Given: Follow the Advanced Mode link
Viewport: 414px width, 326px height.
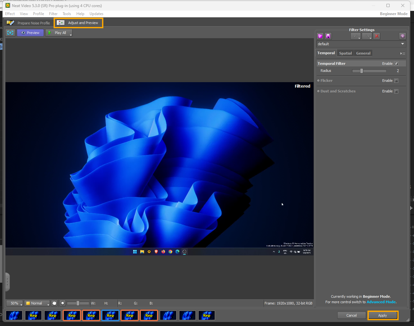Looking at the screenshot, I should (x=381, y=302).
